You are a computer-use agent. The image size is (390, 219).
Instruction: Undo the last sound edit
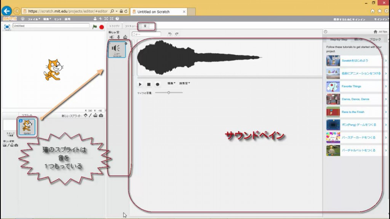click(x=169, y=34)
